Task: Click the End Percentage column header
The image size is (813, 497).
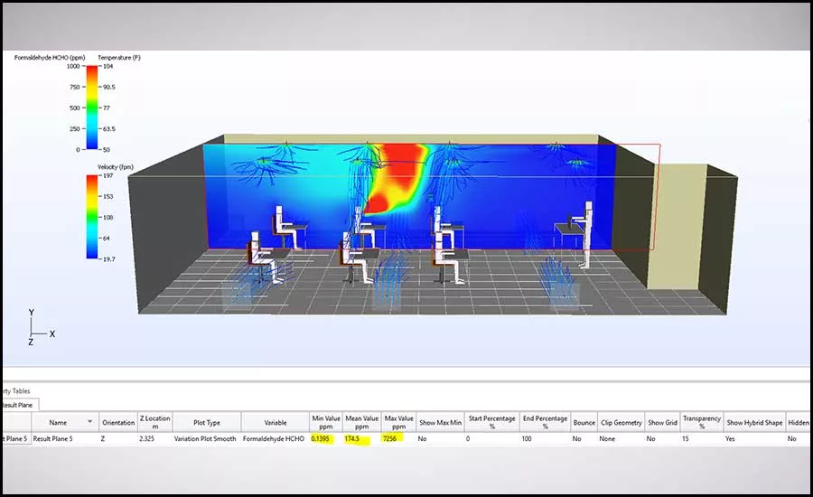Action: [x=545, y=422]
